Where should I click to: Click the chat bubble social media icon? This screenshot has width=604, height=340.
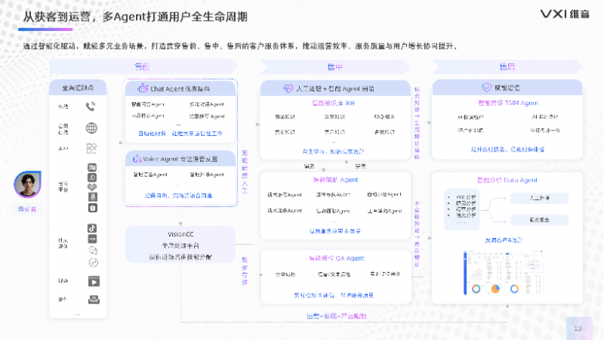93,250
